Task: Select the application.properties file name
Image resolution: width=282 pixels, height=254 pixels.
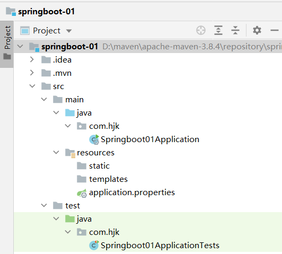Action: (132, 192)
